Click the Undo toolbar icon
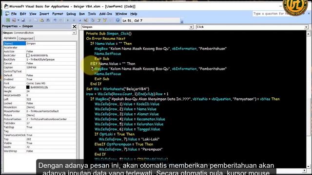This screenshot has height=175, width=312. tap(55, 20)
